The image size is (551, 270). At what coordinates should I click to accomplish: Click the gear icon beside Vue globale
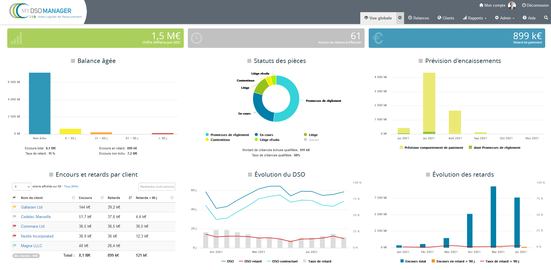coord(400,18)
